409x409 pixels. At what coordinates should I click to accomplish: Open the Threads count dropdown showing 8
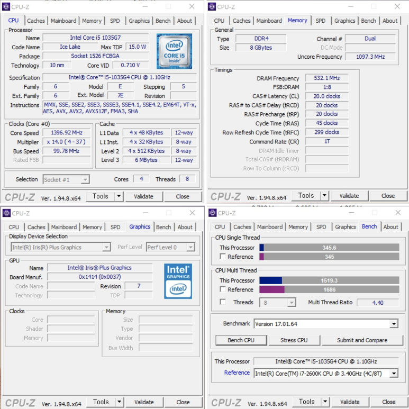click(292, 303)
